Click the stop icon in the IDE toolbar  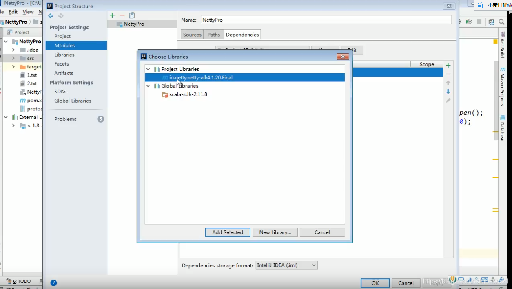(479, 22)
